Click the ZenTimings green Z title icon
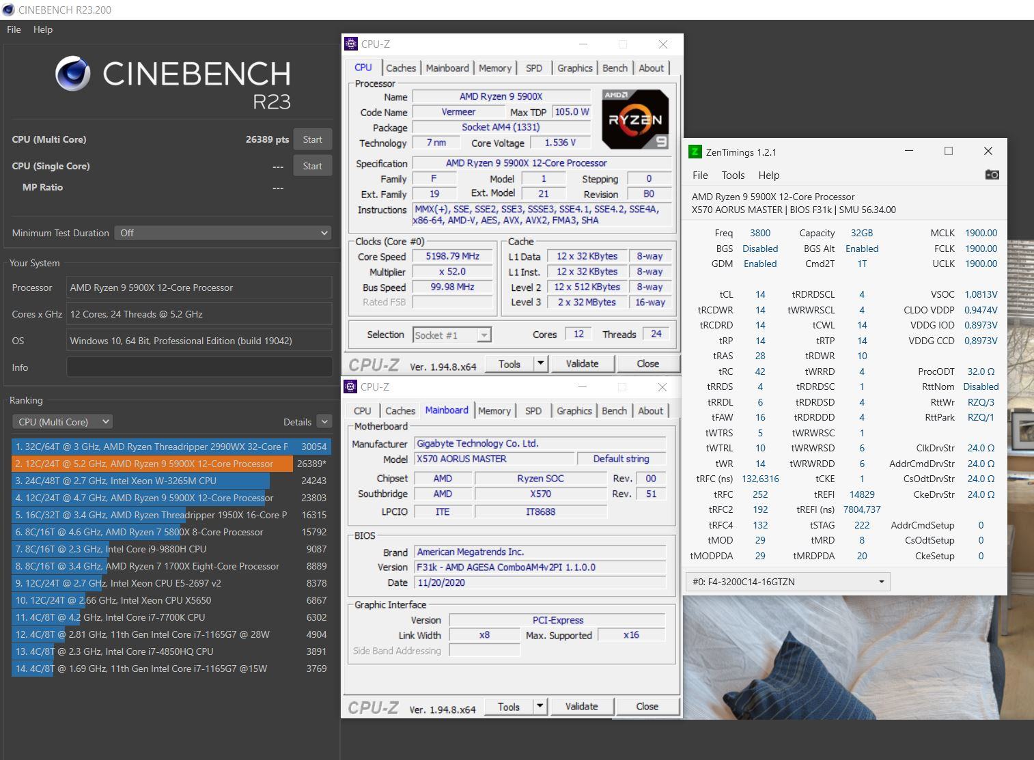Image resolution: width=1034 pixels, height=760 pixels. coord(695,152)
